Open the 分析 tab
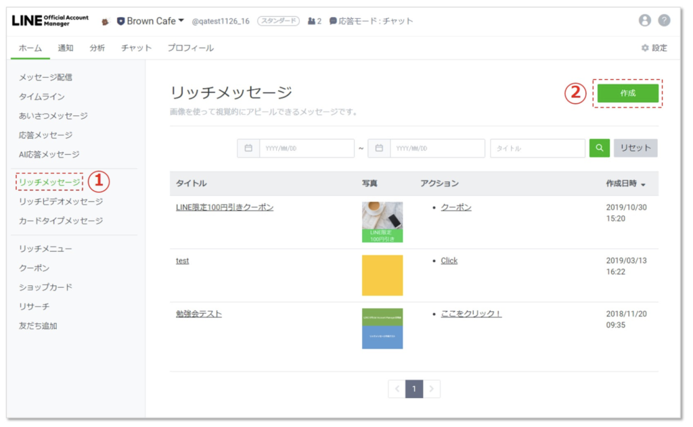This screenshot has height=427, width=693. click(97, 48)
